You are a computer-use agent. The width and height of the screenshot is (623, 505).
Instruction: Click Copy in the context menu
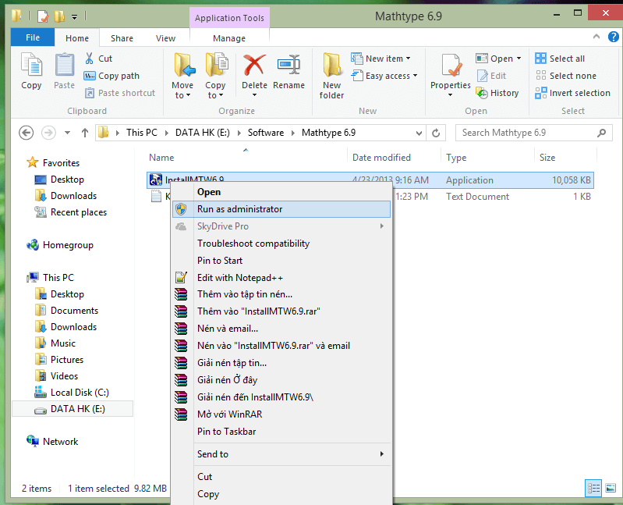[281, 494]
